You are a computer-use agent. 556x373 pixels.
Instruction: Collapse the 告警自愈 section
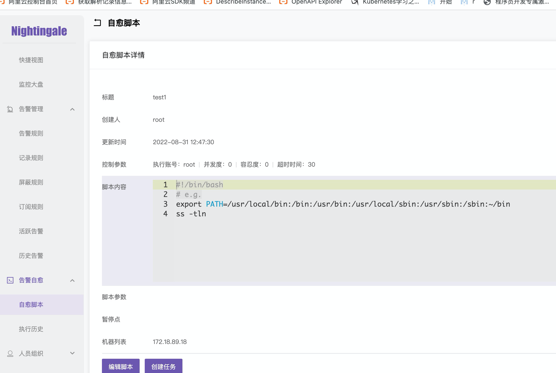tap(72, 280)
